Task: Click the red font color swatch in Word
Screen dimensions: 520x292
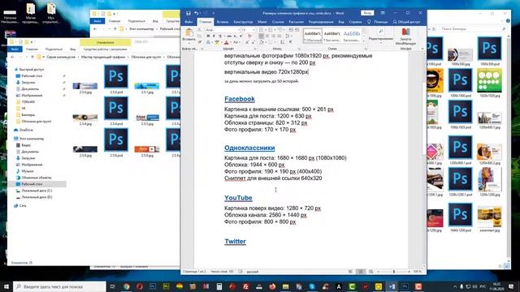Action: [x=227, y=42]
